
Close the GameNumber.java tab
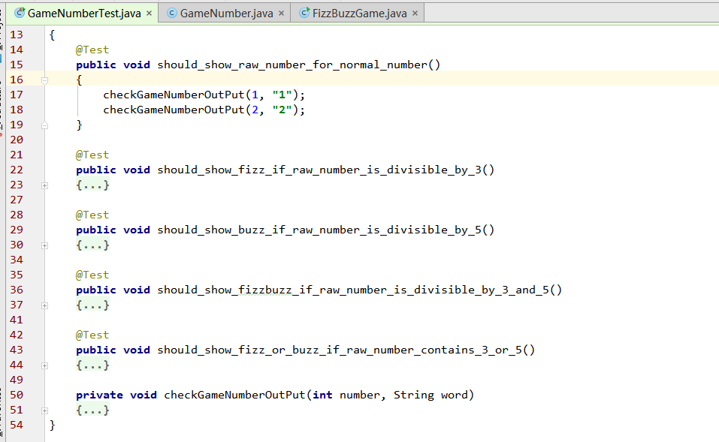click(282, 14)
